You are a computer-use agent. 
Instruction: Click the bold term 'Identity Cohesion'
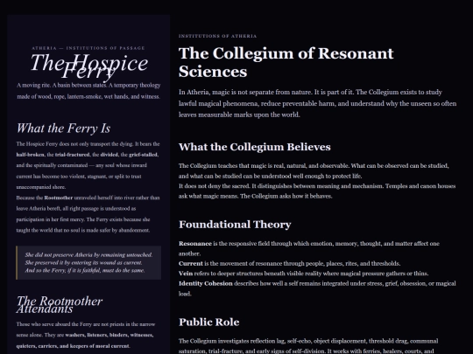[x=206, y=283]
